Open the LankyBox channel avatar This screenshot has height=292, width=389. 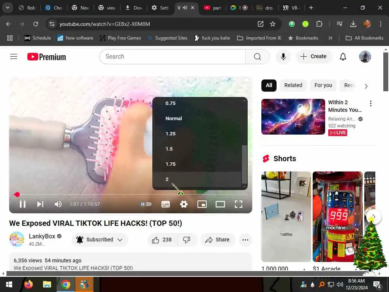click(17, 239)
